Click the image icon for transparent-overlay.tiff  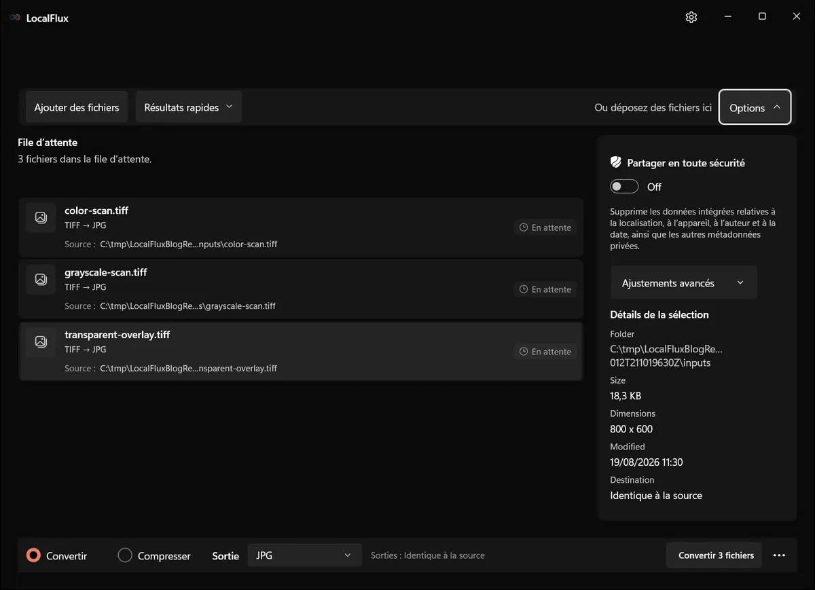coord(41,342)
